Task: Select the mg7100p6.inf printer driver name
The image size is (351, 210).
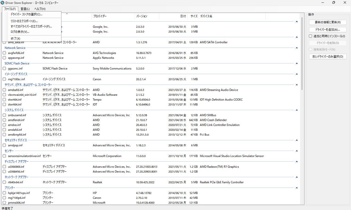Action: click(17, 198)
